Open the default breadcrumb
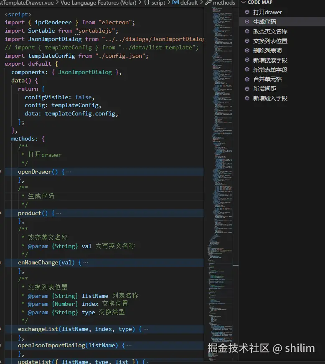 click(x=189, y=3)
